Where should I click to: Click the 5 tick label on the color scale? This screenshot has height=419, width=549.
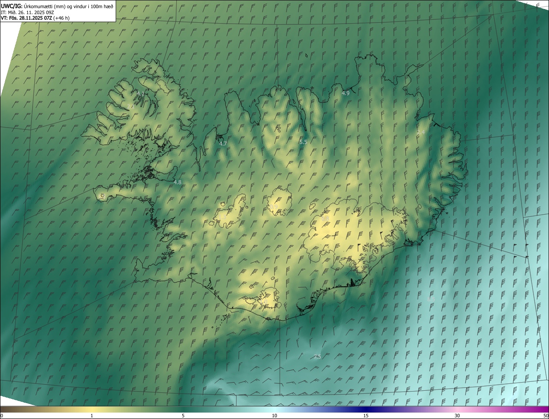(183, 416)
